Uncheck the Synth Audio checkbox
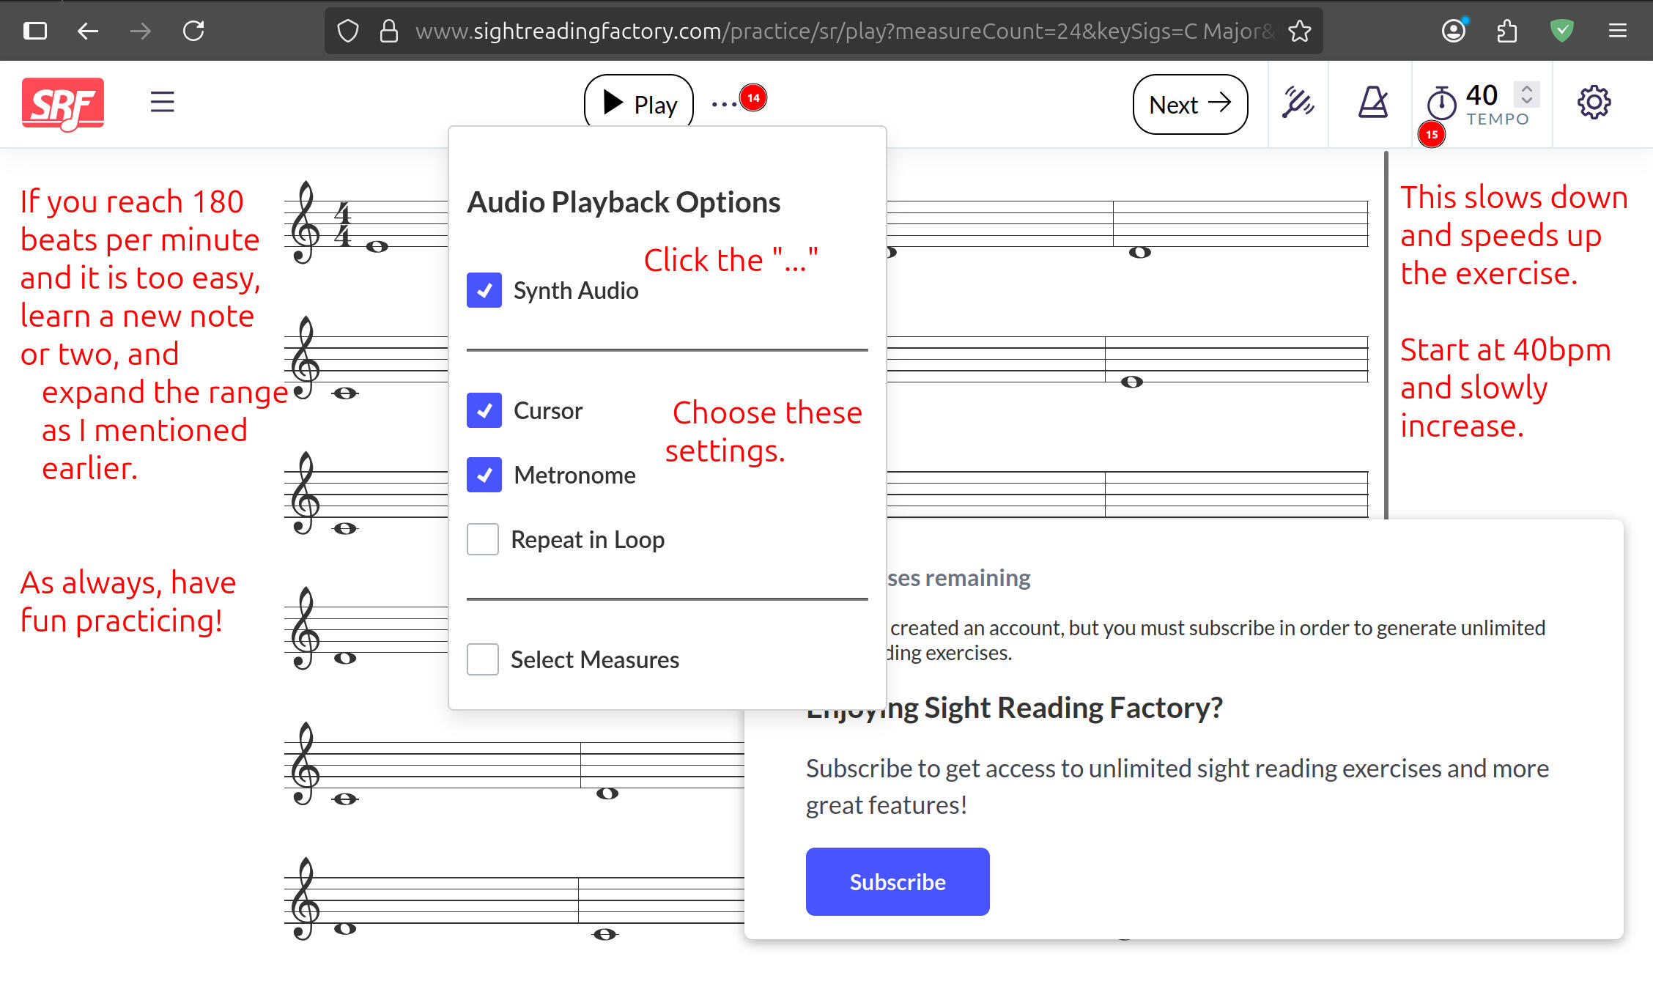Viewport: 1653px width, 992px height. point(484,290)
